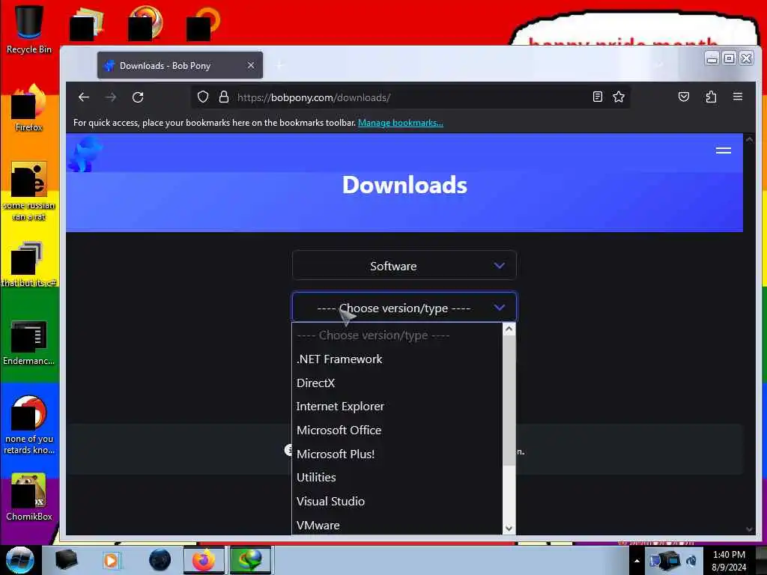Select the Firefox desktop shortcut
Image resolution: width=767 pixels, height=575 pixels.
point(28,108)
